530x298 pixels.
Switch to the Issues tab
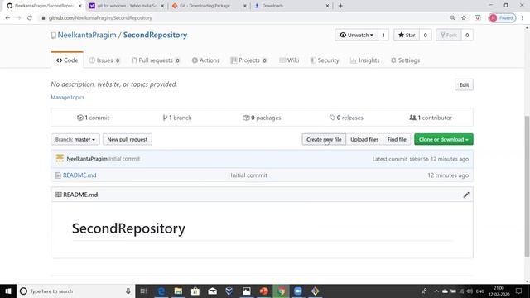(x=104, y=60)
